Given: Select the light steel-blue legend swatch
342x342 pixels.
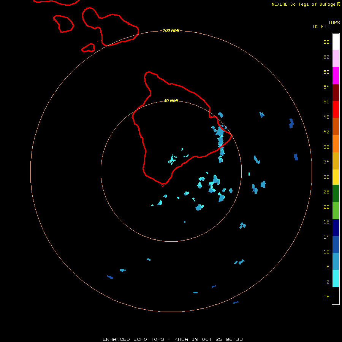Looking at the screenshot, I should [336, 261].
